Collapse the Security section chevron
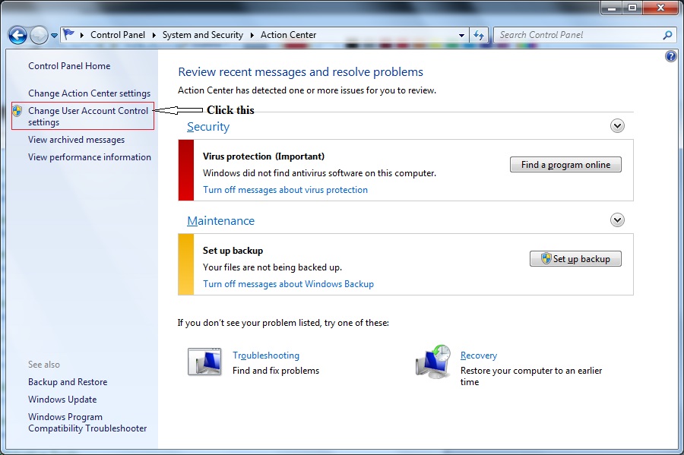 point(617,126)
